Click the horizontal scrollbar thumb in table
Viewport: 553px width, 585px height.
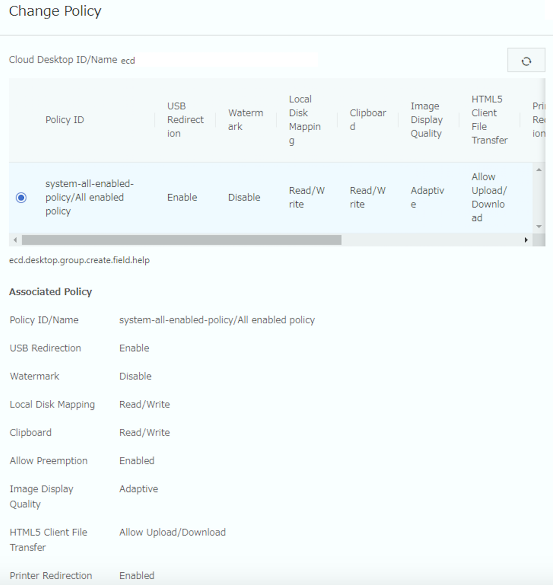[x=181, y=240]
